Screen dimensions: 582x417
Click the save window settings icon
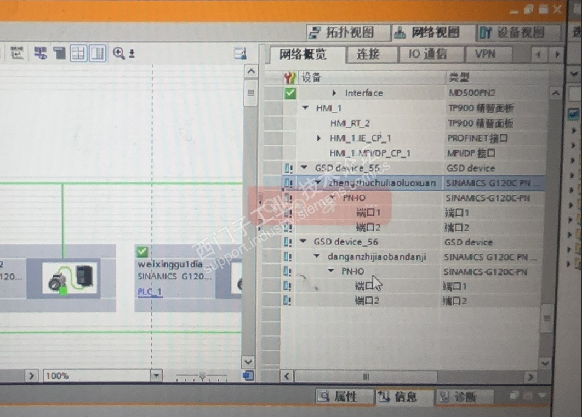(x=240, y=53)
